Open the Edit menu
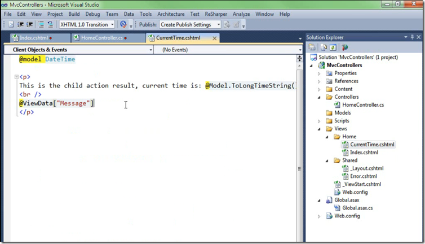Viewport: 425px width, 244px height. coord(21,14)
